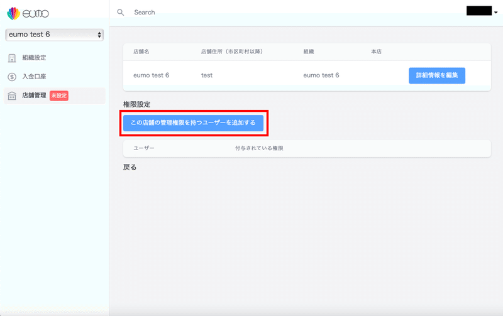Open the user account dropdown arrow
The image size is (503, 316).
coord(495,13)
